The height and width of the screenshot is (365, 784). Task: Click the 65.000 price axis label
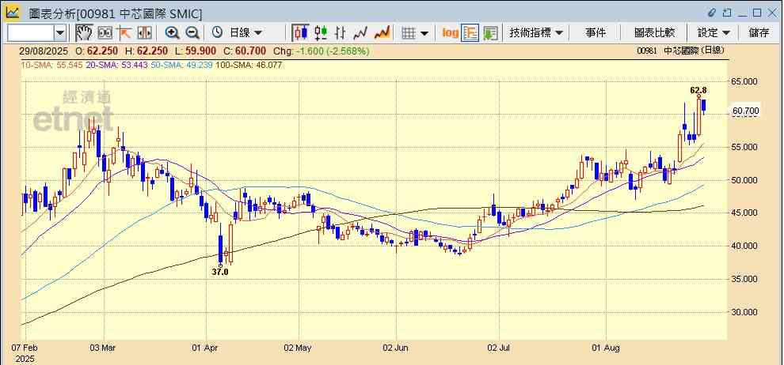(744, 81)
